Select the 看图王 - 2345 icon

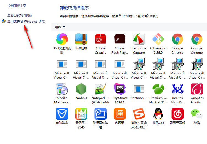click(x=81, y=114)
